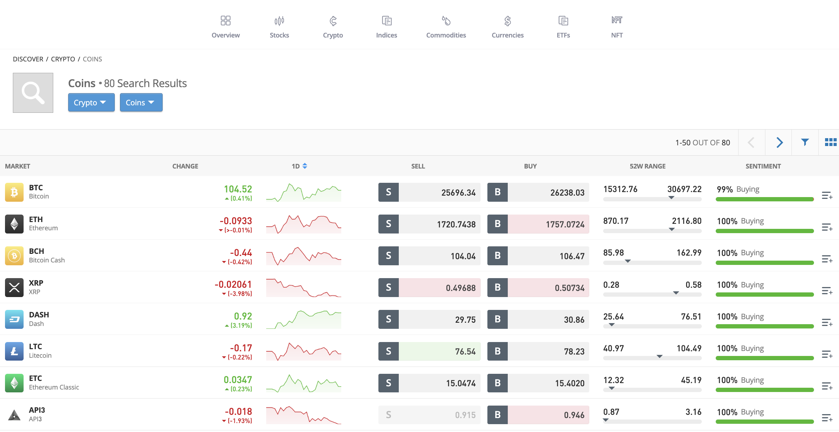Image resolution: width=839 pixels, height=432 pixels.
Task: Click the NFT icon
Action: (x=617, y=20)
